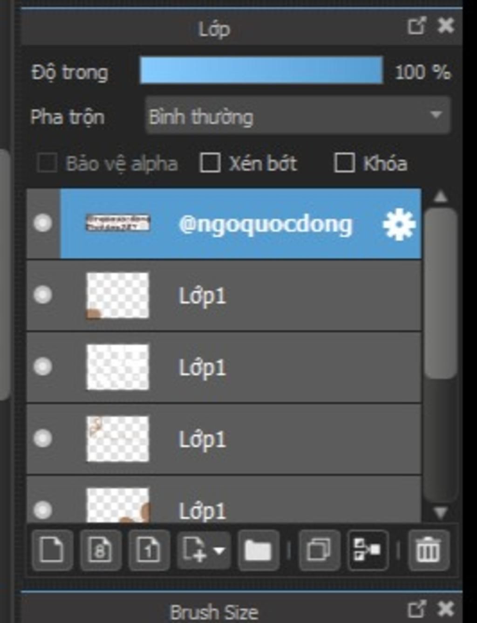Set opacity with Độ trong slider

click(x=261, y=71)
